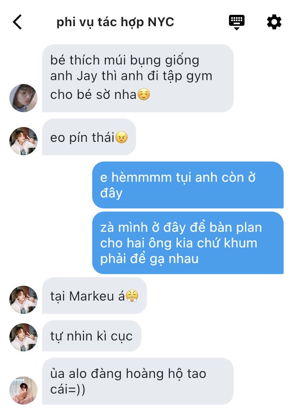
Task: Tap the angry emoji after pín thái
Action: tap(121, 138)
